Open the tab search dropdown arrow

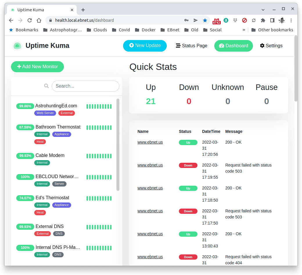tap(263, 10)
